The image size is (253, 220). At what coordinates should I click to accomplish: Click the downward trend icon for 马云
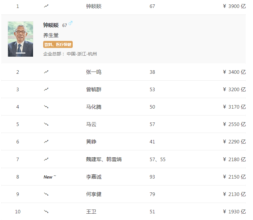[x=46, y=124]
